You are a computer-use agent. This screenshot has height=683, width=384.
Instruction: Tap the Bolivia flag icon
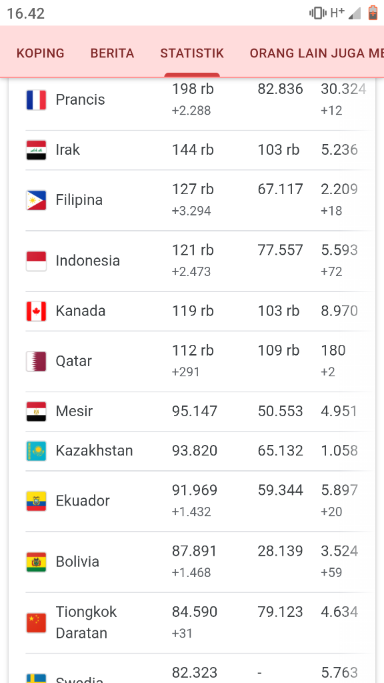pos(36,562)
